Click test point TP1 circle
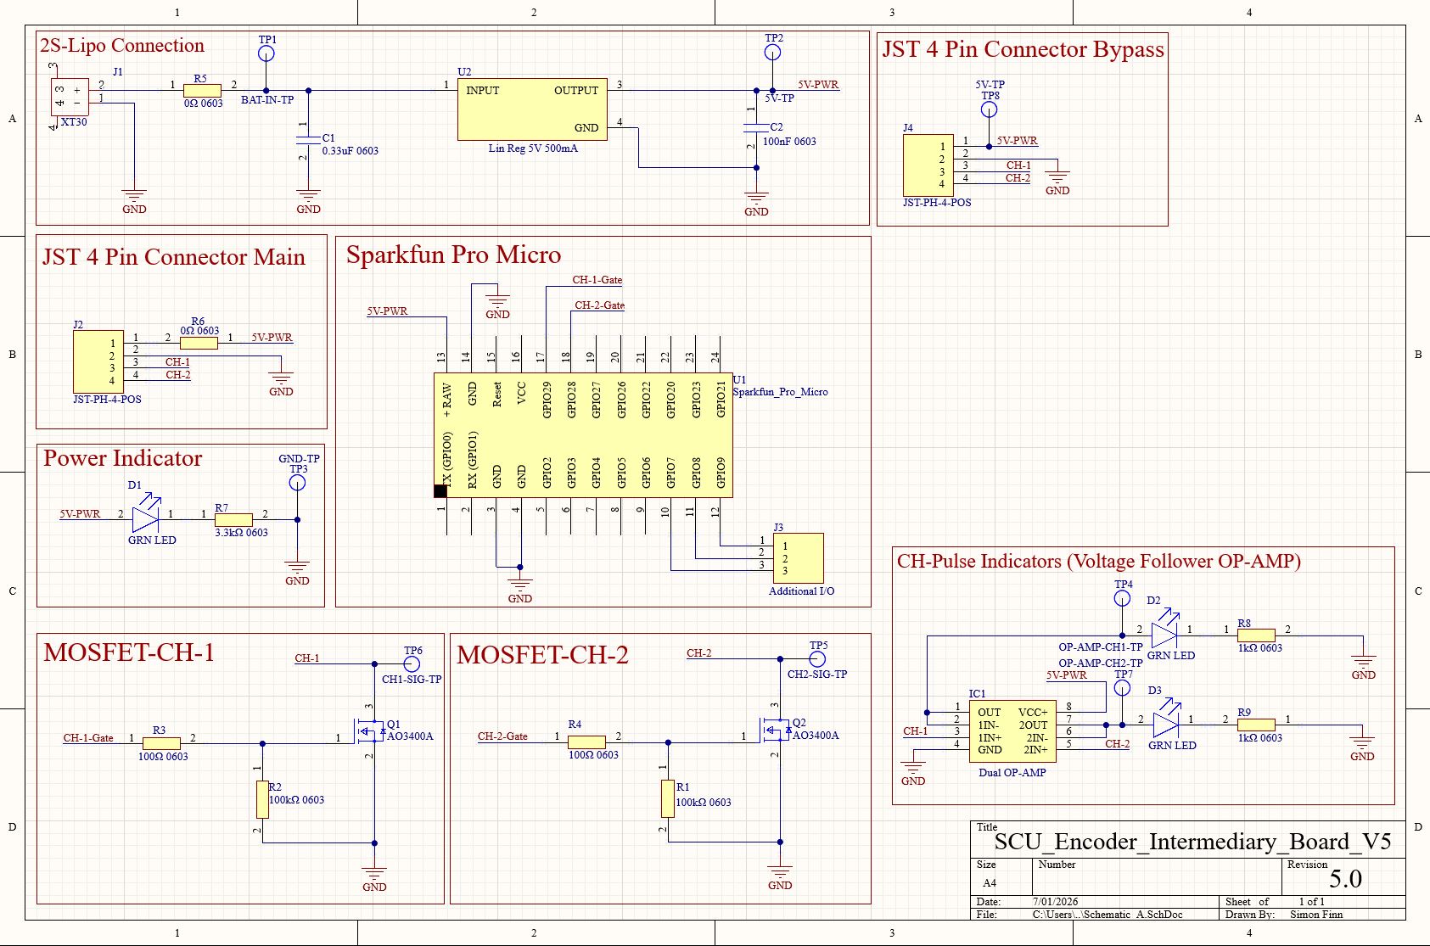Viewport: 1430px width, 946px height. 266,53
